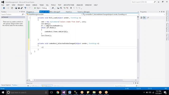The image size is (169, 95).
Task: Open Chrome from the taskbar
Action: pos(58,92)
